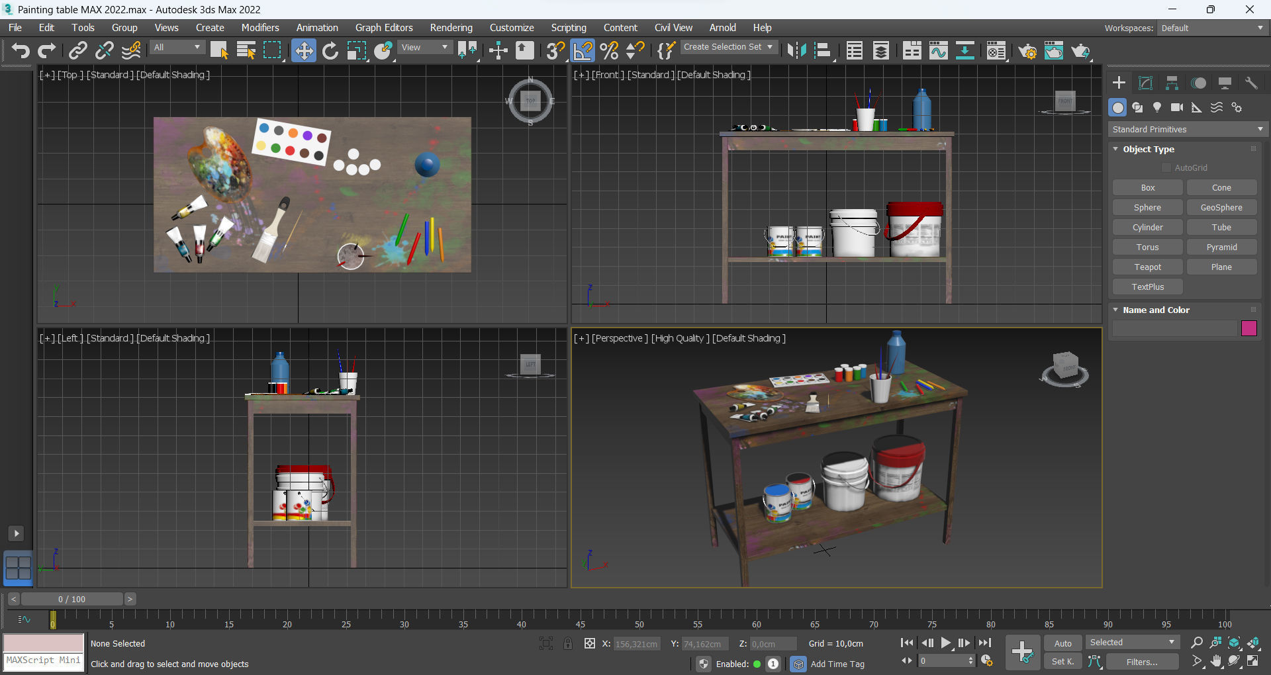Screen dimensions: 1271x675
Task: Click the Box primitive button
Action: pyautogui.click(x=1148, y=188)
